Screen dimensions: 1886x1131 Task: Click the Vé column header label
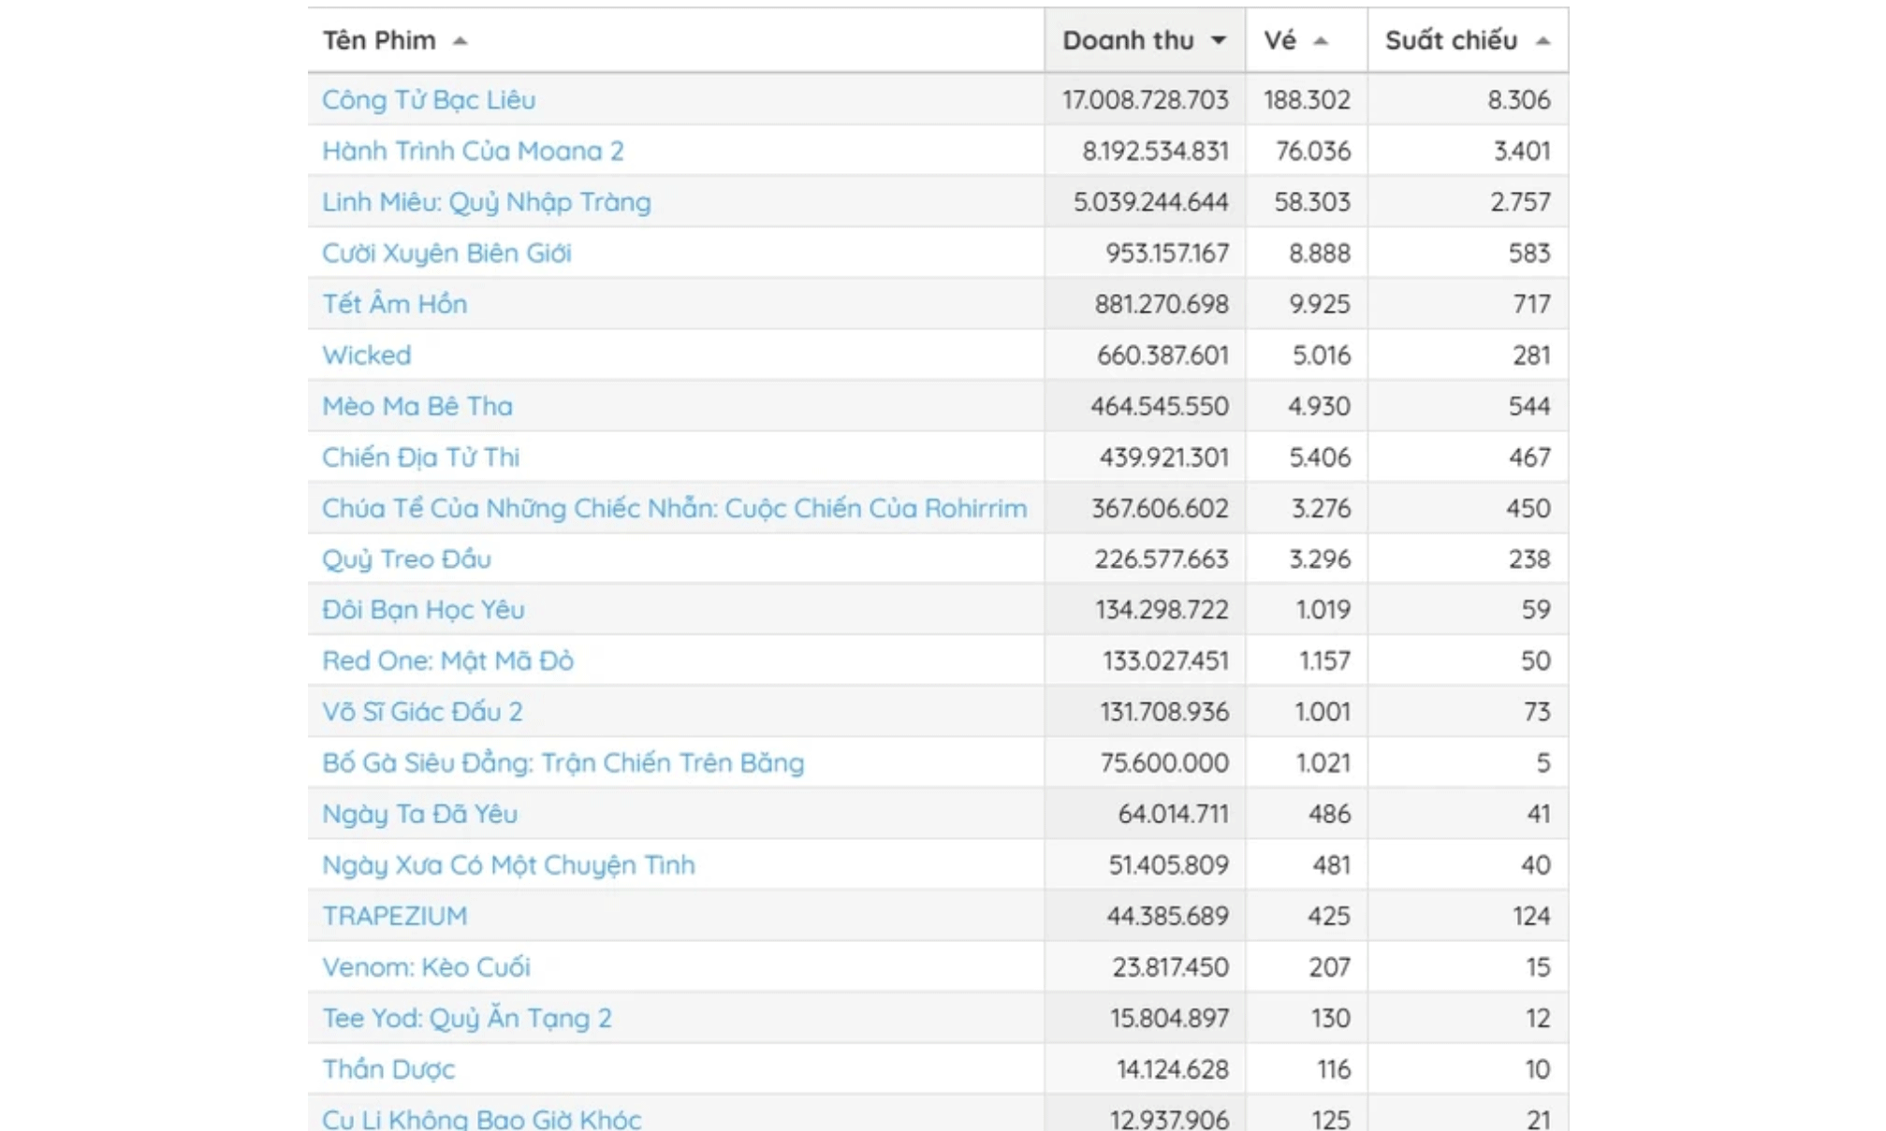coord(1279,40)
